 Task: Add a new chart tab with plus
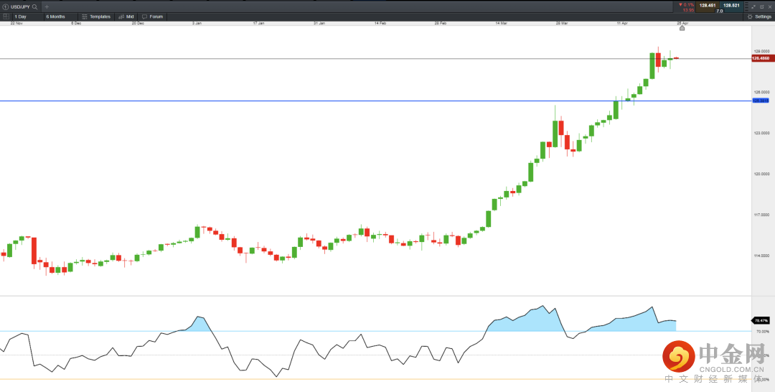tap(47, 7)
